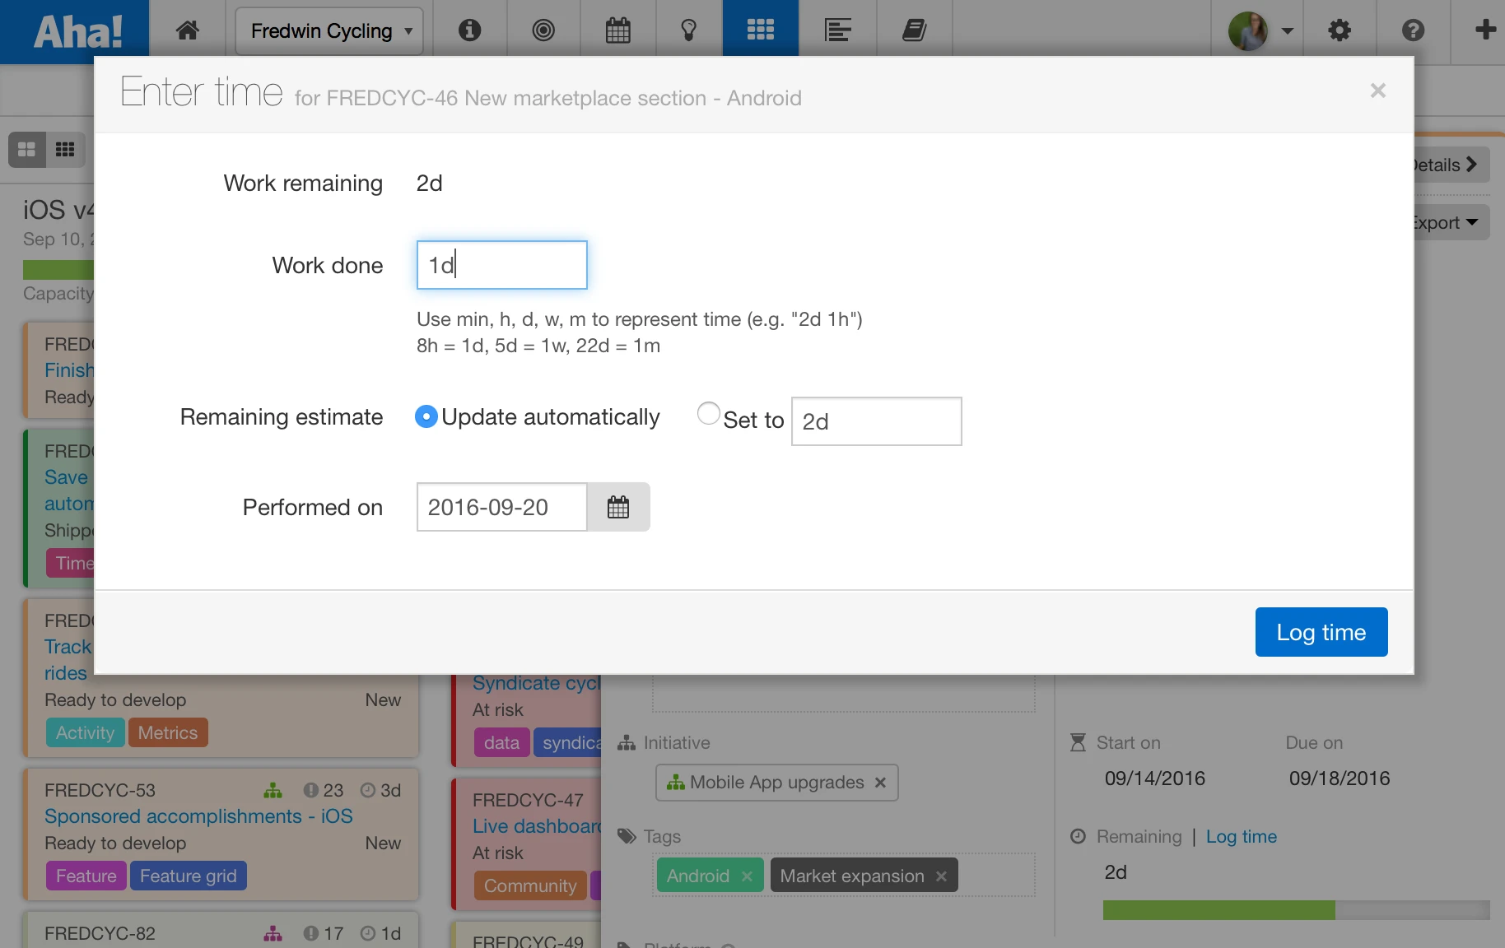Open the Features grid icon
Screen dimensions: 1505x948
(x=761, y=30)
